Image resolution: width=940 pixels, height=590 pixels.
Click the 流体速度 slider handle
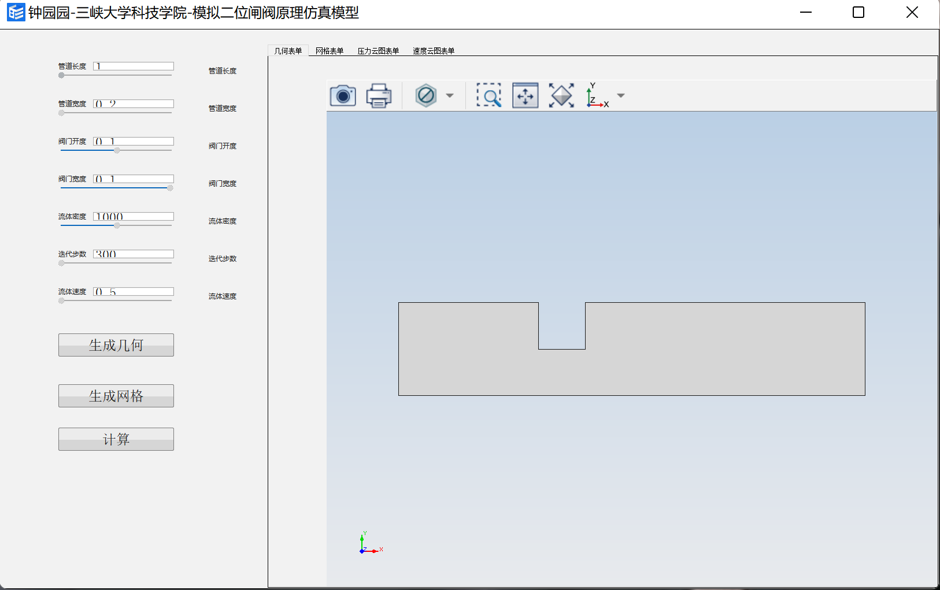point(61,300)
